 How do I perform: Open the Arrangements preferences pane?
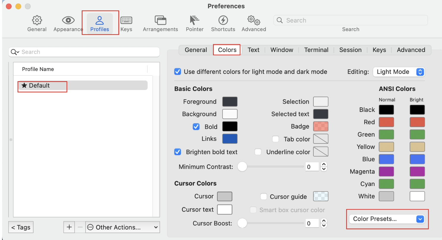click(x=160, y=23)
